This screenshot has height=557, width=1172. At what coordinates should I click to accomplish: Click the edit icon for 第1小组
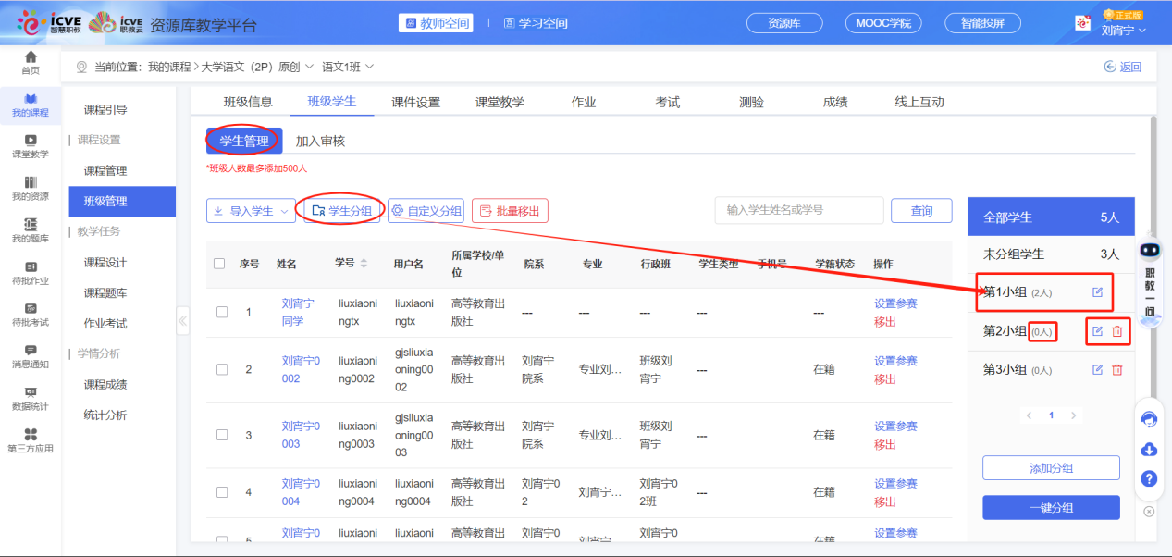pyautogui.click(x=1097, y=292)
